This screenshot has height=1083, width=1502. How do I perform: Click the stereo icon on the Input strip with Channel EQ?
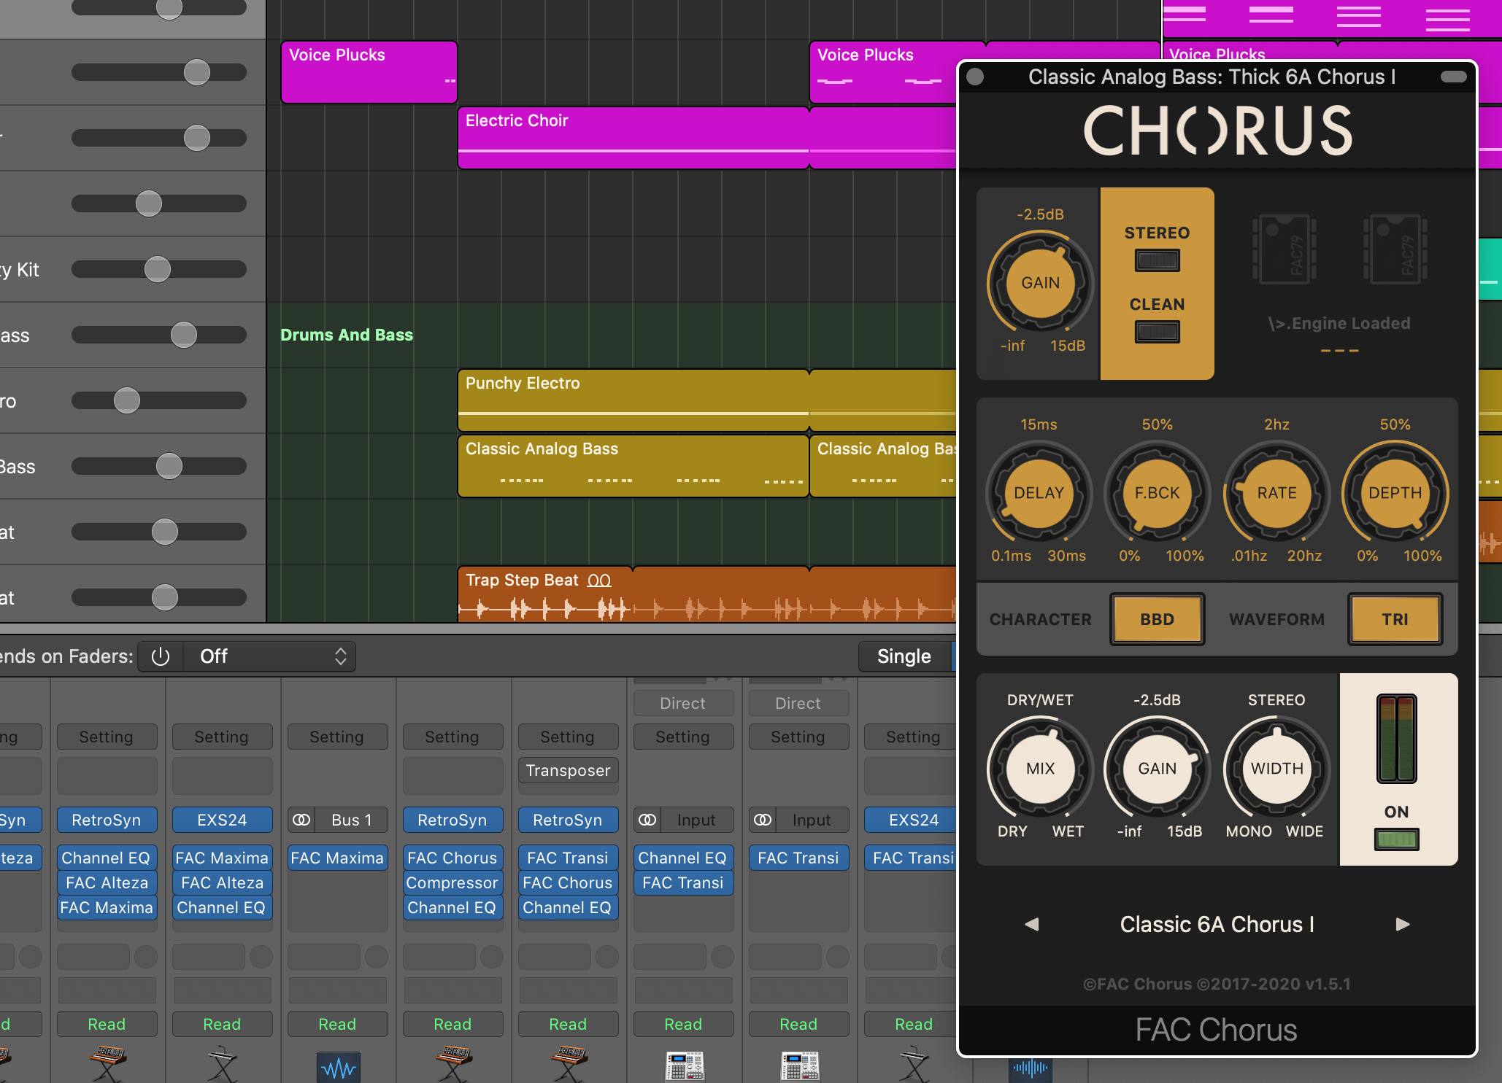(647, 820)
